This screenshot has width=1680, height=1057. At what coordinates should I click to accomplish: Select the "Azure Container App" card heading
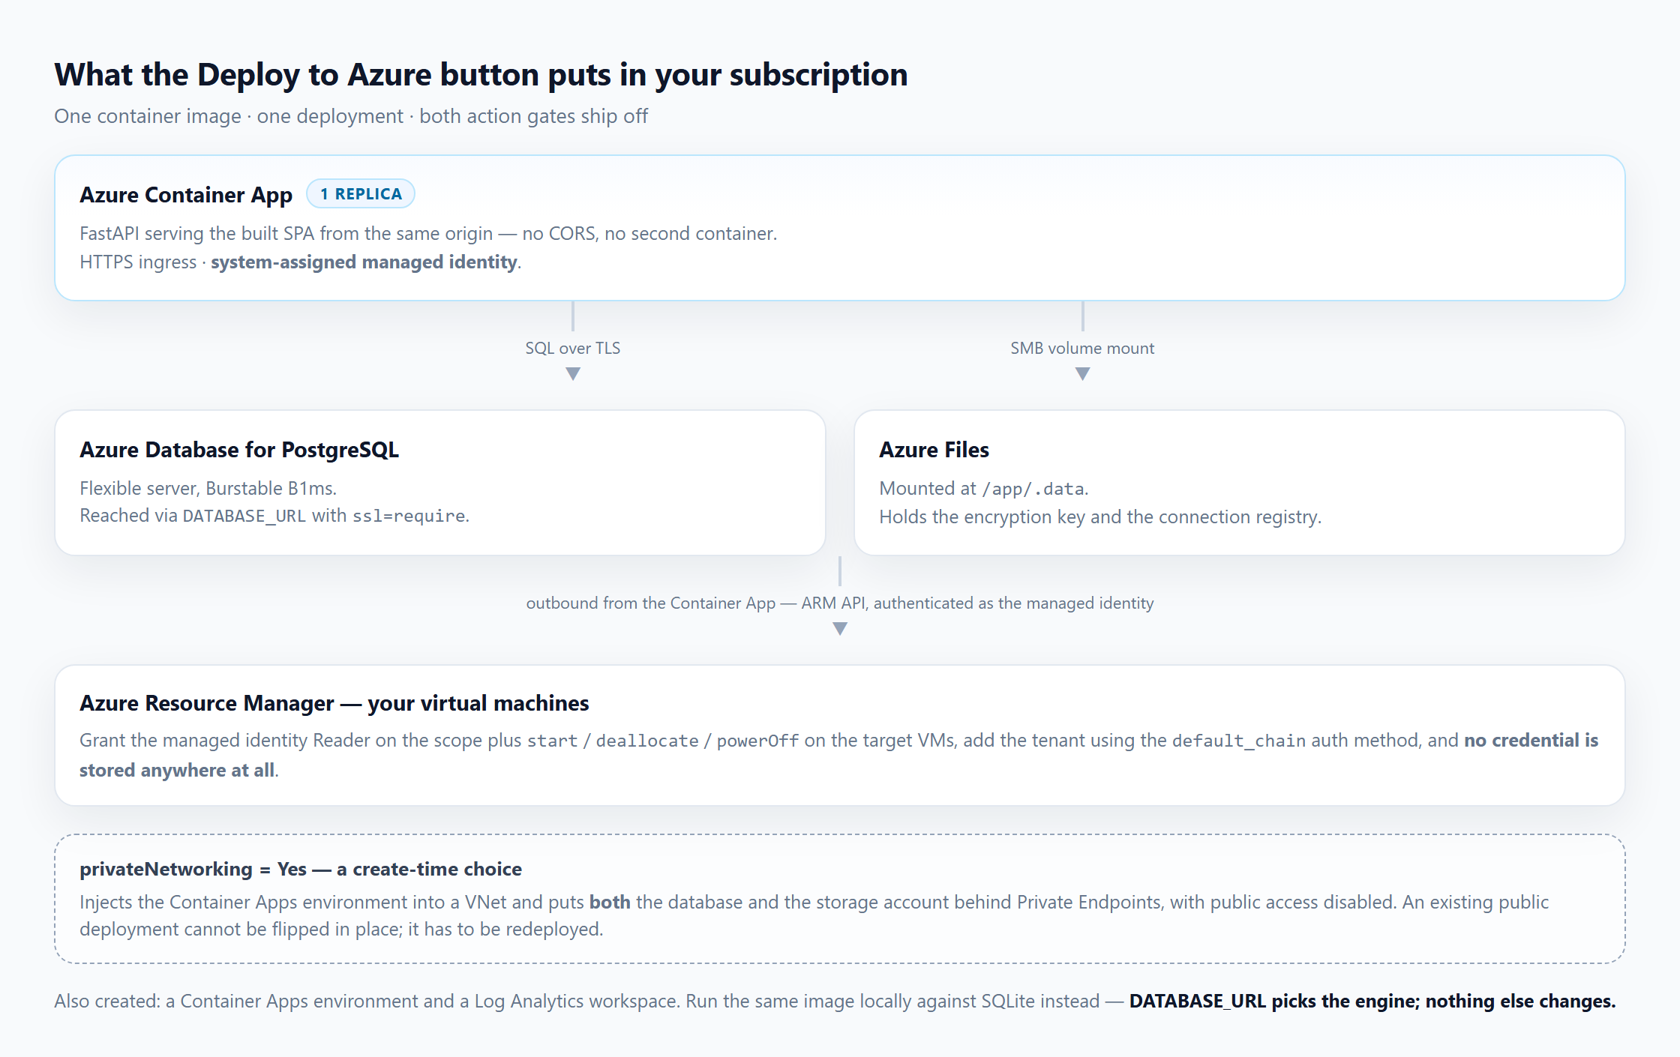[x=186, y=195]
